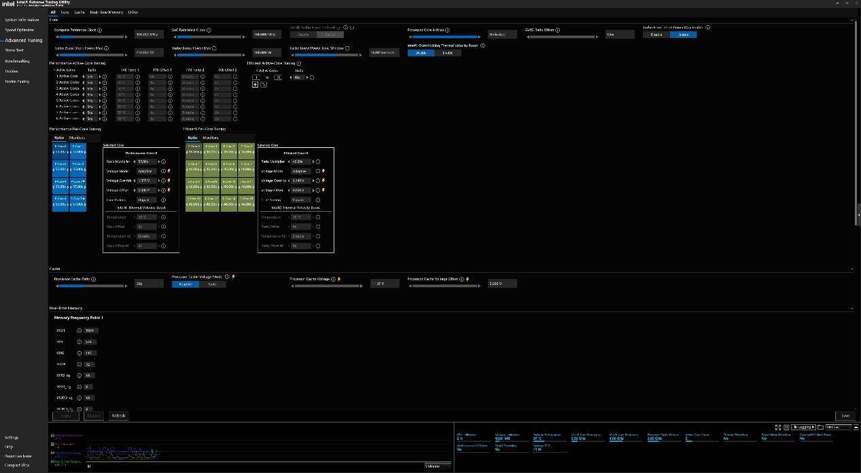Click info icon beside Compute Reference Clock
This screenshot has width=861, height=473.
(101, 30)
